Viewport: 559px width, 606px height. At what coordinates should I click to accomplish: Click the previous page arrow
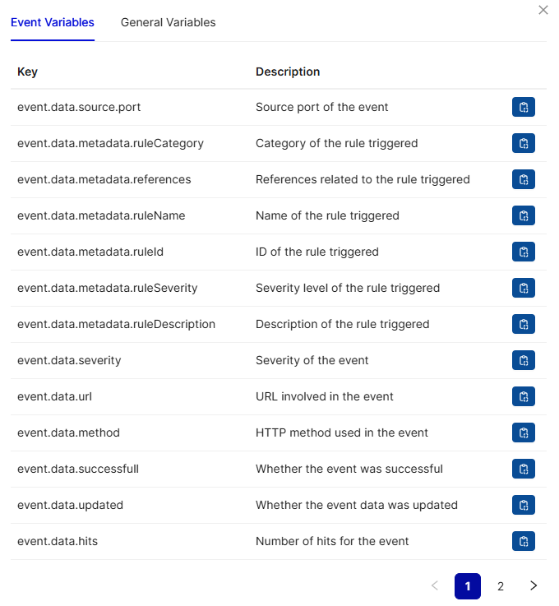tap(435, 586)
